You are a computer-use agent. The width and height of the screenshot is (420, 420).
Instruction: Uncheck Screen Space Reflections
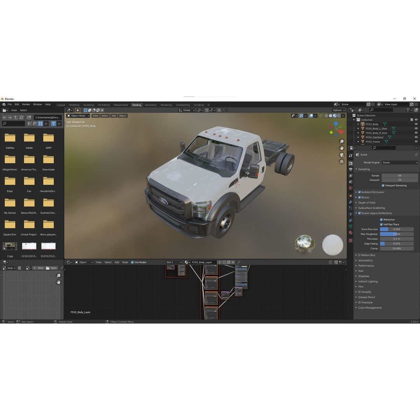(x=359, y=213)
